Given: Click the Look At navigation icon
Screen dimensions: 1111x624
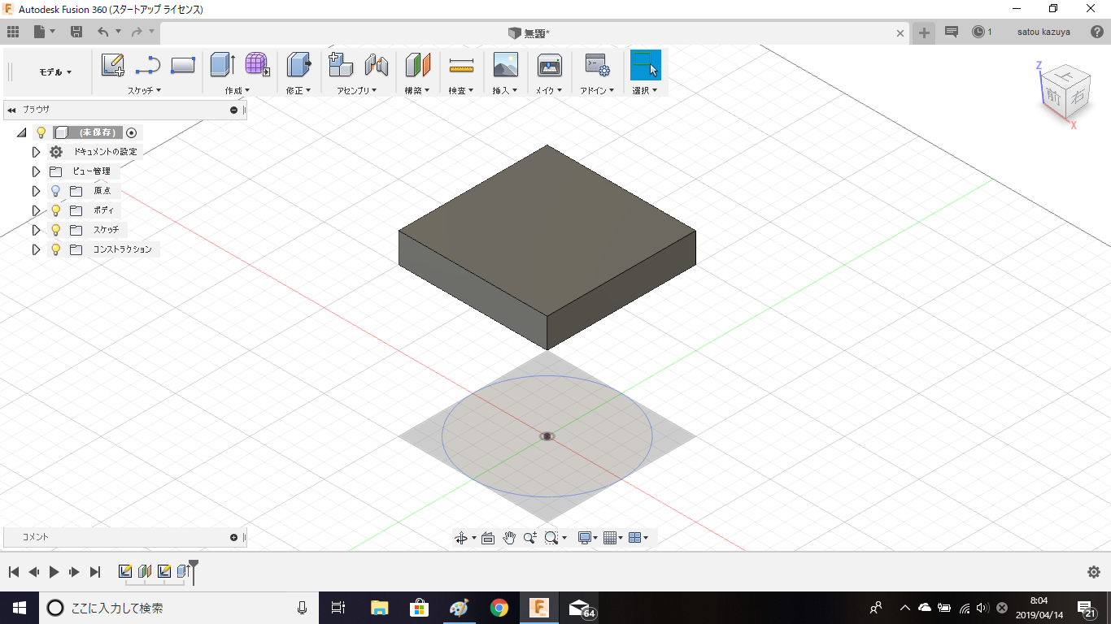Looking at the screenshot, I should 488,537.
